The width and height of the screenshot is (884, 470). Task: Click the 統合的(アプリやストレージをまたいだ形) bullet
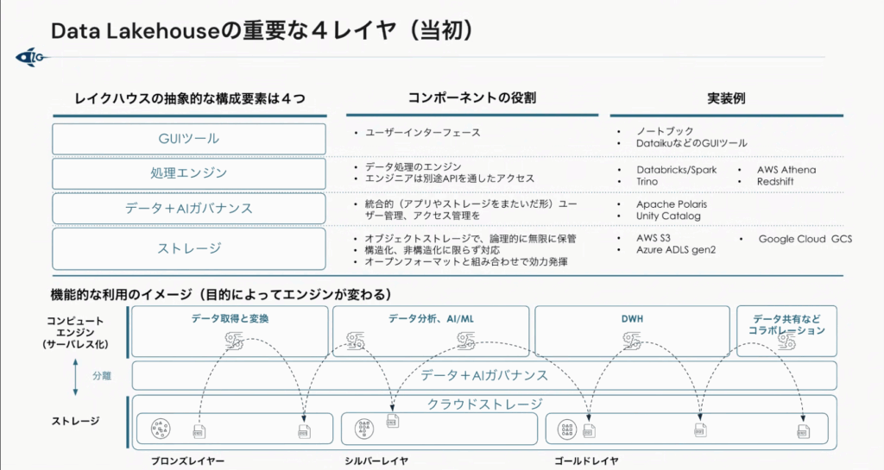(x=470, y=210)
